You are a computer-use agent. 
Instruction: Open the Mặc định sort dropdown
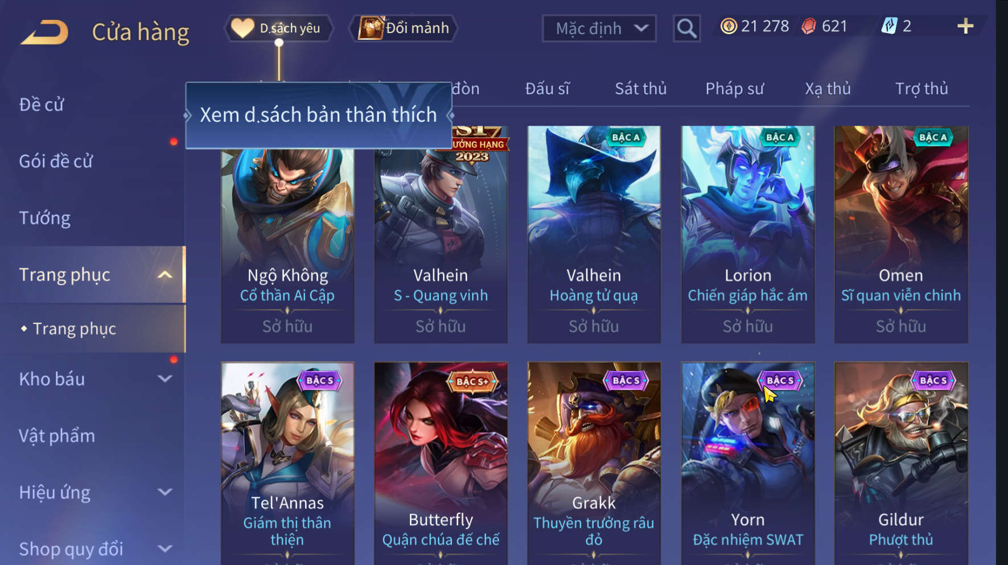pos(599,28)
